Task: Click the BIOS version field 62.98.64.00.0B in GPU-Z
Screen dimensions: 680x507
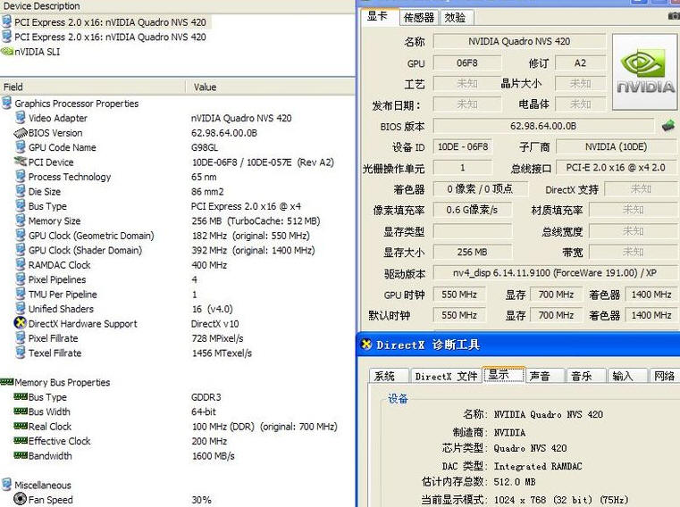Action: point(543,126)
